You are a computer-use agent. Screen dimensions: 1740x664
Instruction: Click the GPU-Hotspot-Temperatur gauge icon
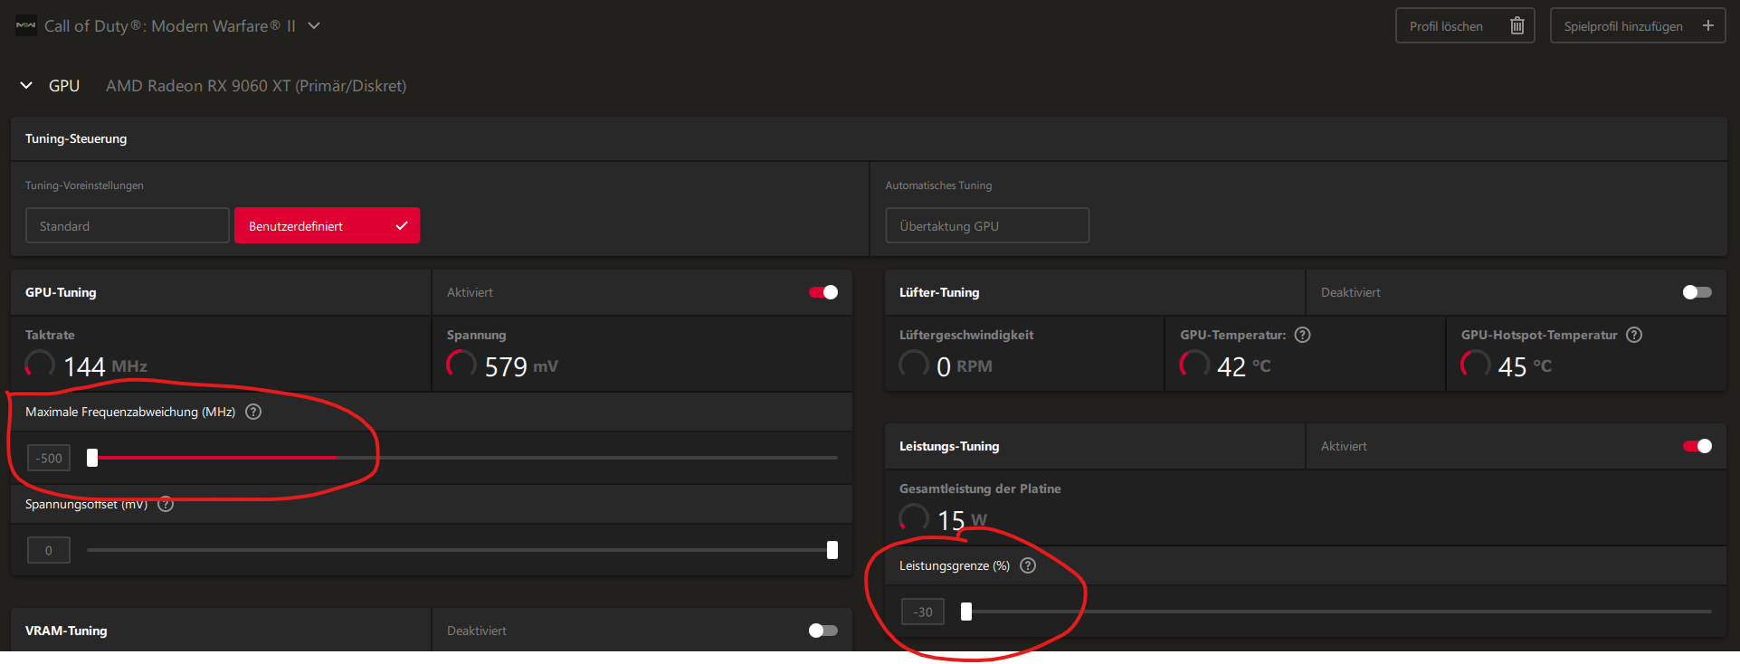point(1475,365)
